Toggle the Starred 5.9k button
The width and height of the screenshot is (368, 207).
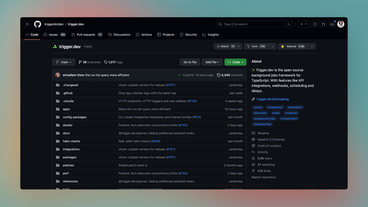[293, 46]
